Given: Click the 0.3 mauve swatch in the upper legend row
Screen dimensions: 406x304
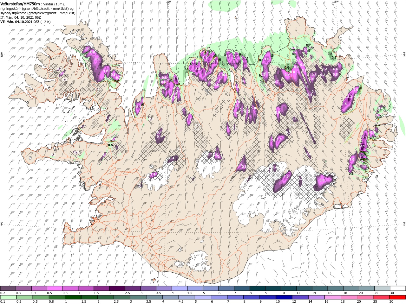Looking at the screenshot, I should [x=24, y=288].
